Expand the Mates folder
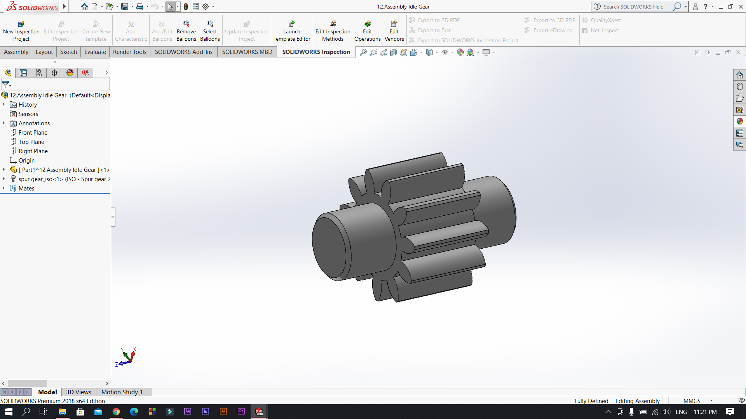This screenshot has width=746, height=419. [x=4, y=188]
